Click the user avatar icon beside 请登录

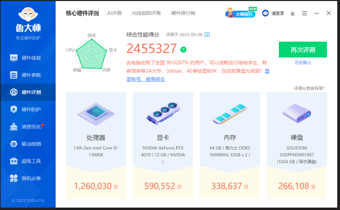point(265,13)
